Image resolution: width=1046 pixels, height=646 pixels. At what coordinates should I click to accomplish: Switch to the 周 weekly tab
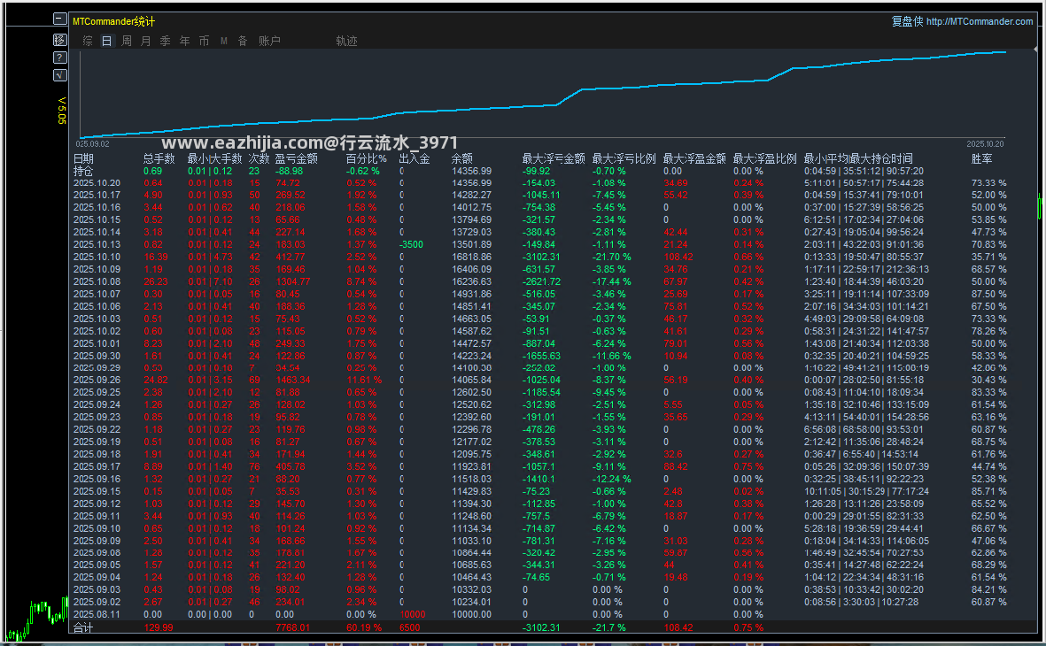(x=127, y=42)
